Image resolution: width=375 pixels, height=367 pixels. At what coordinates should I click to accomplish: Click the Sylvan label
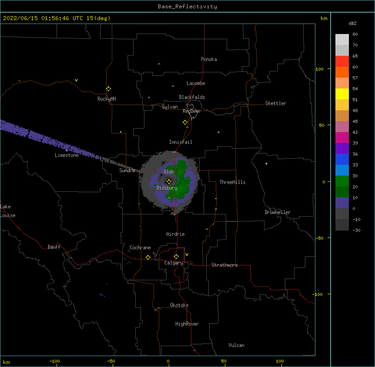(170, 107)
